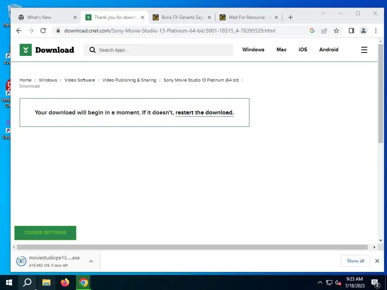Viewport: 387px width, 290px height.
Task: Click the scroll right arrow
Action: pos(375,247)
